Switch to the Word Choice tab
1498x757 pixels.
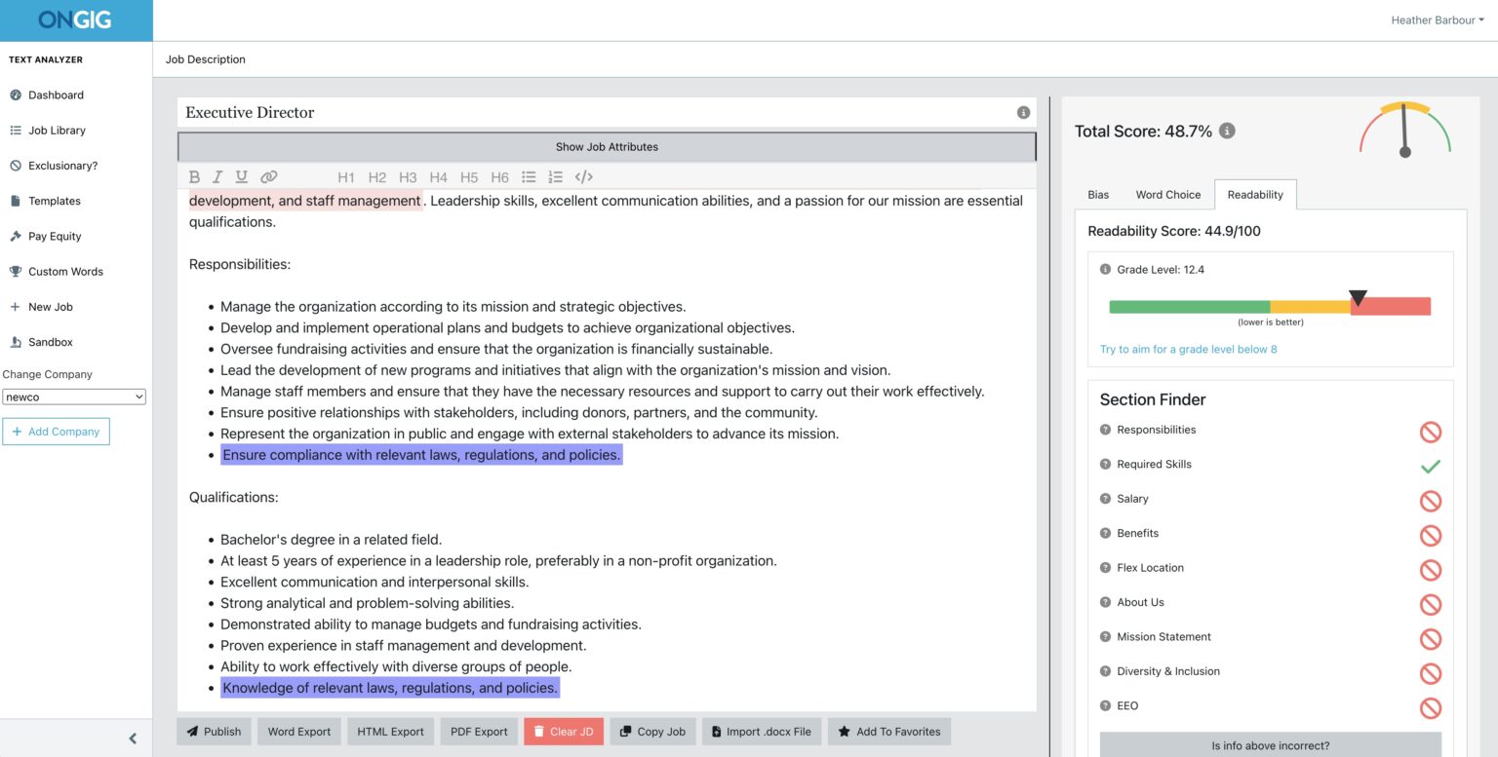pyautogui.click(x=1167, y=194)
